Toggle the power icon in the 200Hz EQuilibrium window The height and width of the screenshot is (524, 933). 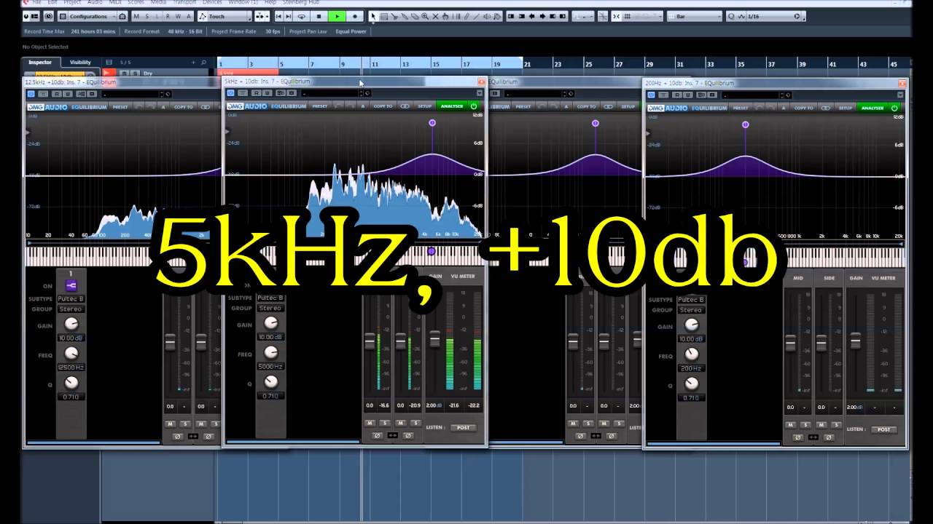click(x=894, y=108)
